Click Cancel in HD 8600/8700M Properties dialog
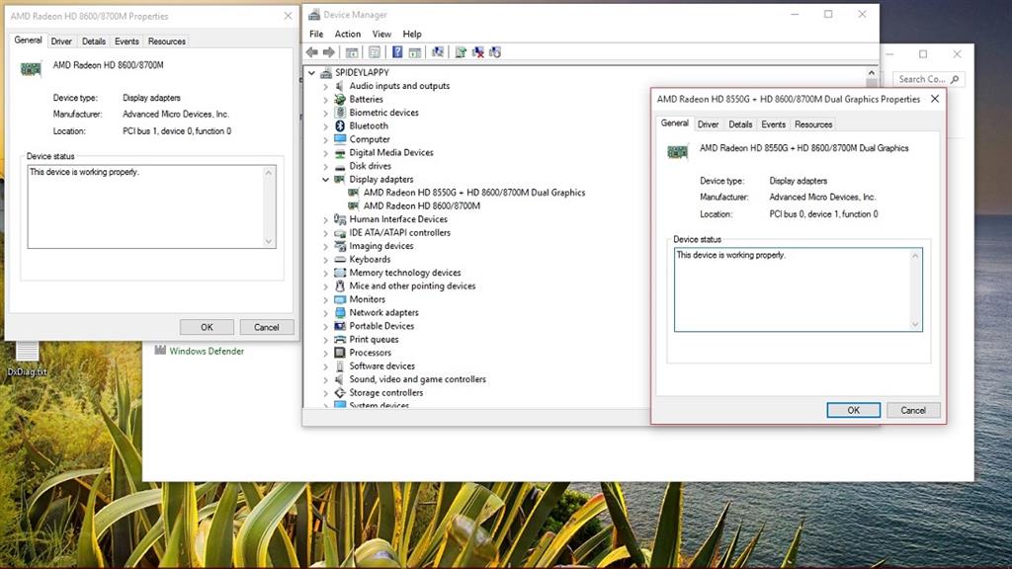Image resolution: width=1012 pixels, height=569 pixels. tap(267, 327)
